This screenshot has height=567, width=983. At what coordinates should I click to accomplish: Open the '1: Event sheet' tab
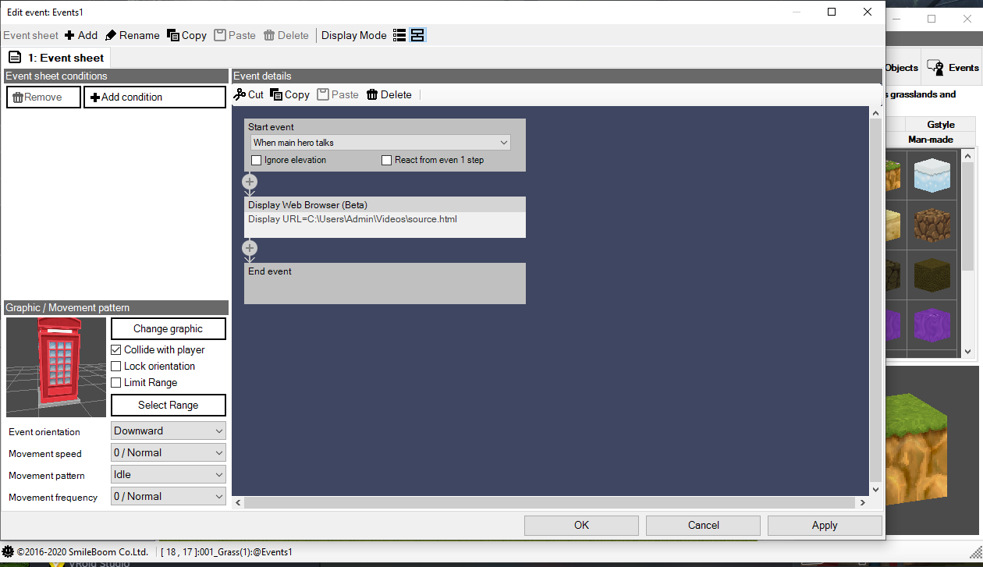[56, 58]
